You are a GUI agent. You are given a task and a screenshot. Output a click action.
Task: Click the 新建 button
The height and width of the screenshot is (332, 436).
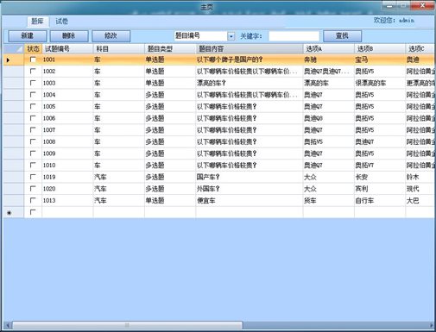coord(28,36)
